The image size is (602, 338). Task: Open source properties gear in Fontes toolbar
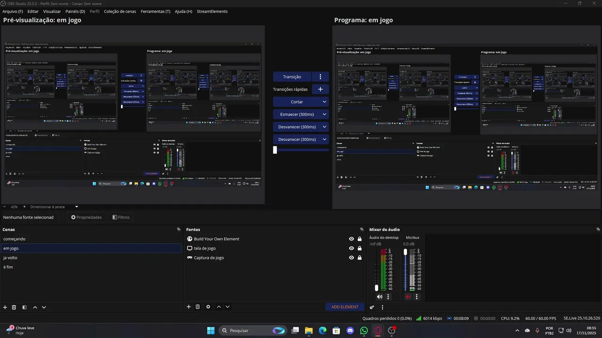pos(208,307)
